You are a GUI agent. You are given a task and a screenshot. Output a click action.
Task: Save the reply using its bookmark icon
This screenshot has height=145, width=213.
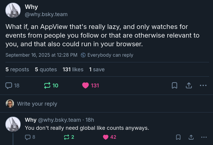point(178,137)
